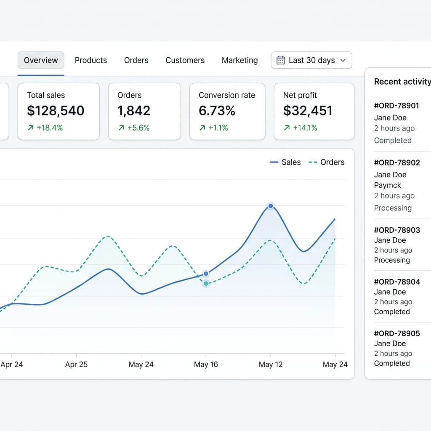431x431 pixels.
Task: Click the trend arrow icon beside +5.6%
Action: pos(121,128)
